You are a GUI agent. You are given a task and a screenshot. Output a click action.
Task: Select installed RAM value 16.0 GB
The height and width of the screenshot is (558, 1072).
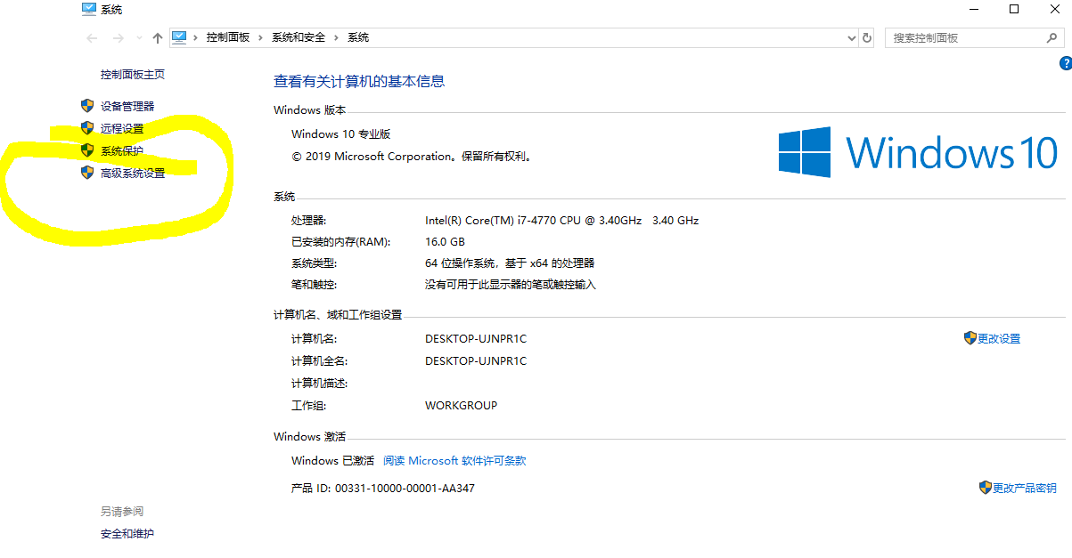tap(445, 242)
